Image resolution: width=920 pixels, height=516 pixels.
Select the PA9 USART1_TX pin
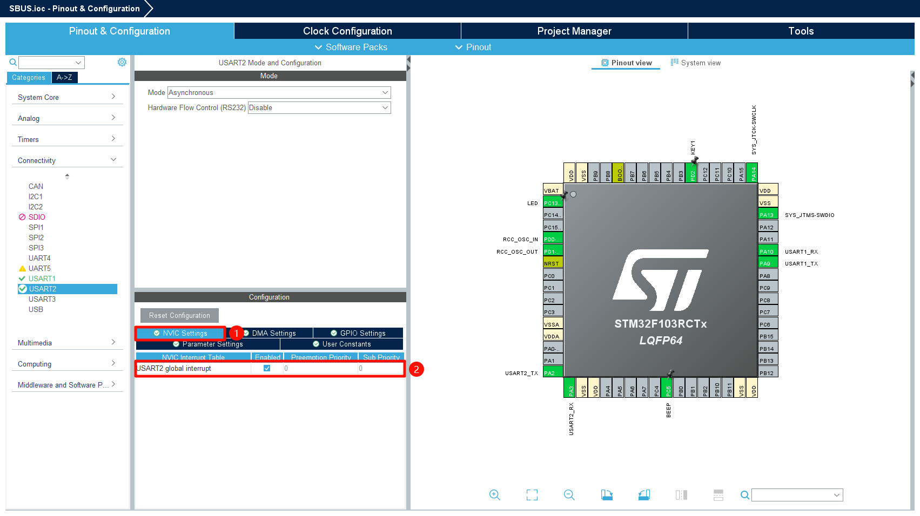click(768, 263)
